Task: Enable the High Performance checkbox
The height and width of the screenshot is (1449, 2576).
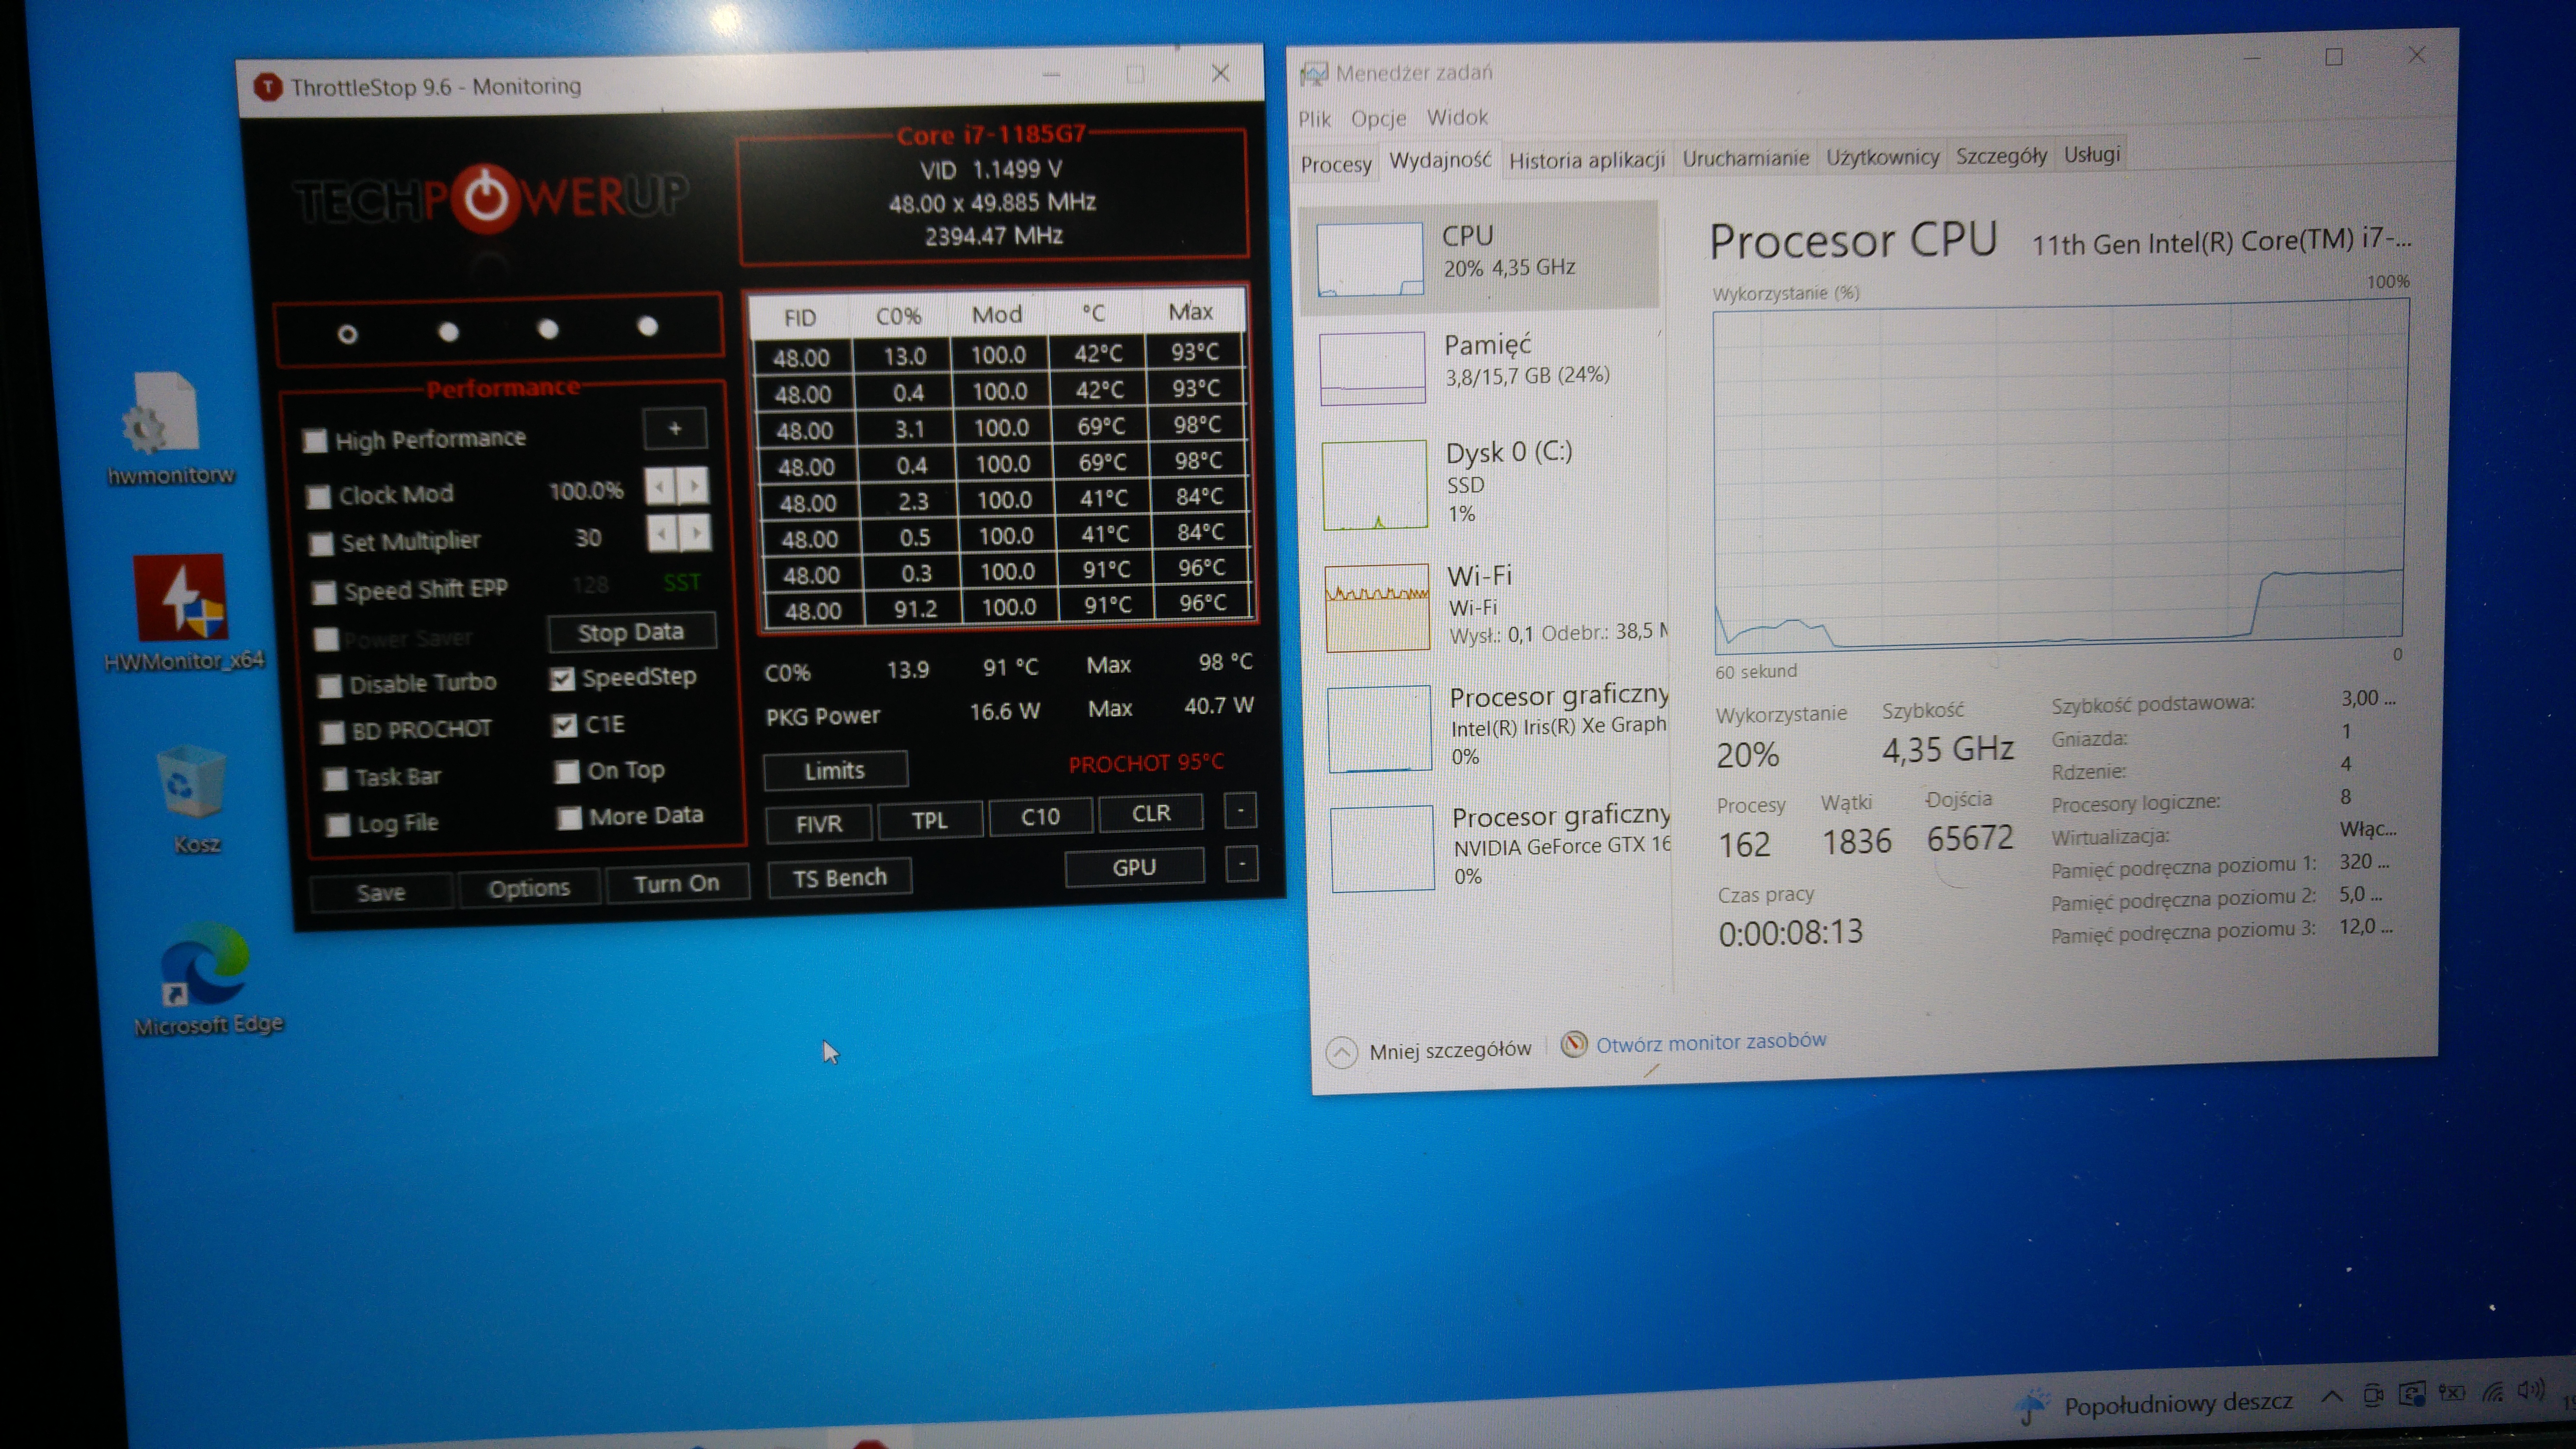Action: click(315, 441)
